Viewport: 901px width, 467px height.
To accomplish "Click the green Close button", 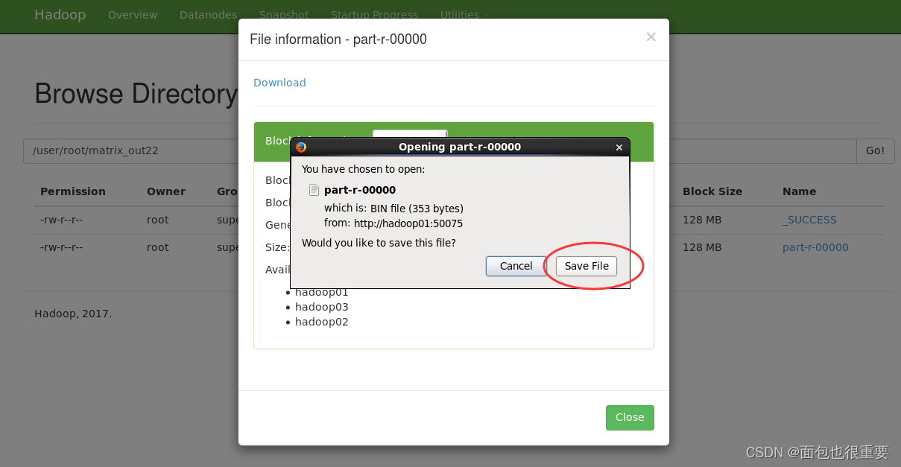I will click(630, 417).
